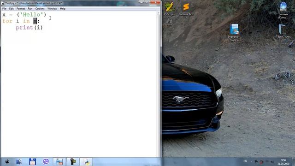The width and height of the screenshot is (295, 166).
Task: Click the camera recorder taskbar icon
Action: (73, 162)
